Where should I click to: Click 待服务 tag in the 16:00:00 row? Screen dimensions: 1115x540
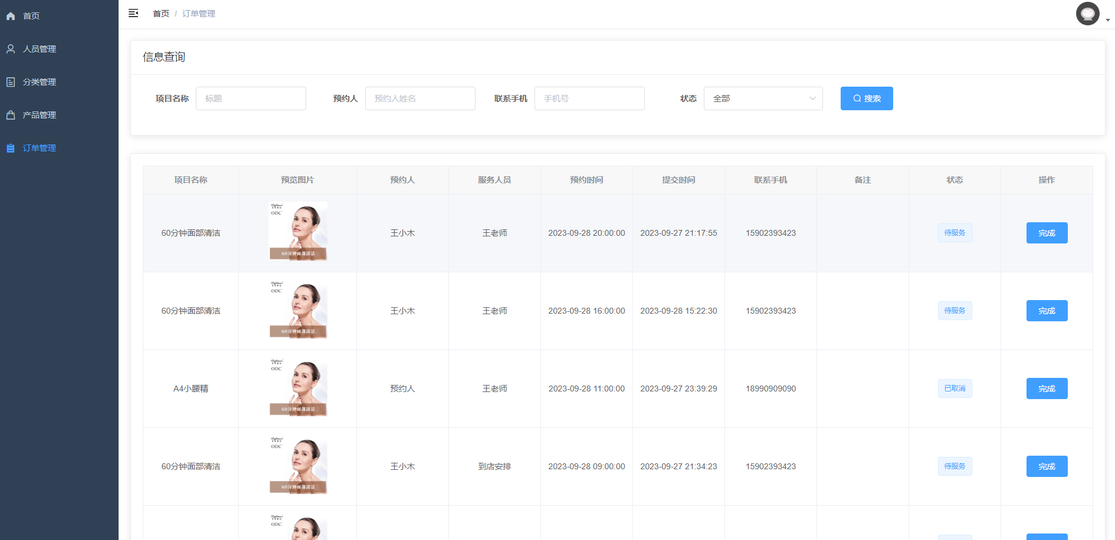click(955, 311)
